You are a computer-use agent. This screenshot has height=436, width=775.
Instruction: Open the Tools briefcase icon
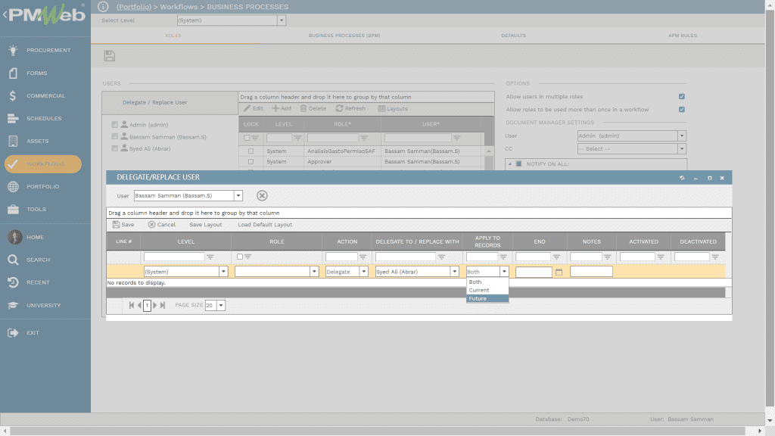(x=14, y=210)
